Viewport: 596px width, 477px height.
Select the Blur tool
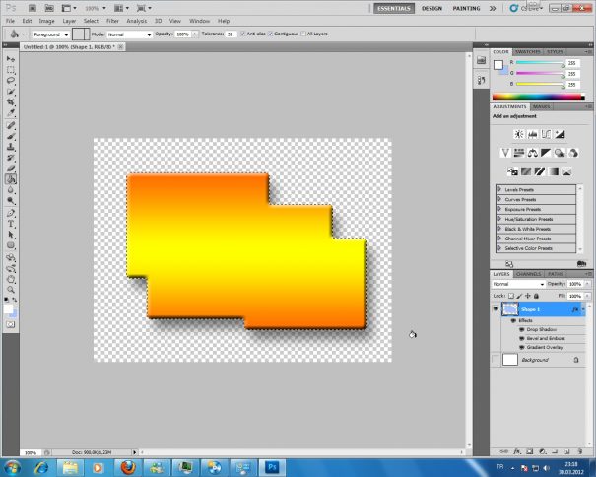(11, 190)
